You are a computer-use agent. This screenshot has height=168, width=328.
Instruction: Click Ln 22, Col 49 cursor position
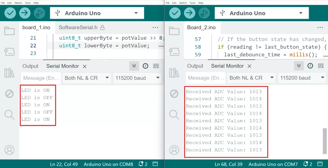click(x=64, y=164)
